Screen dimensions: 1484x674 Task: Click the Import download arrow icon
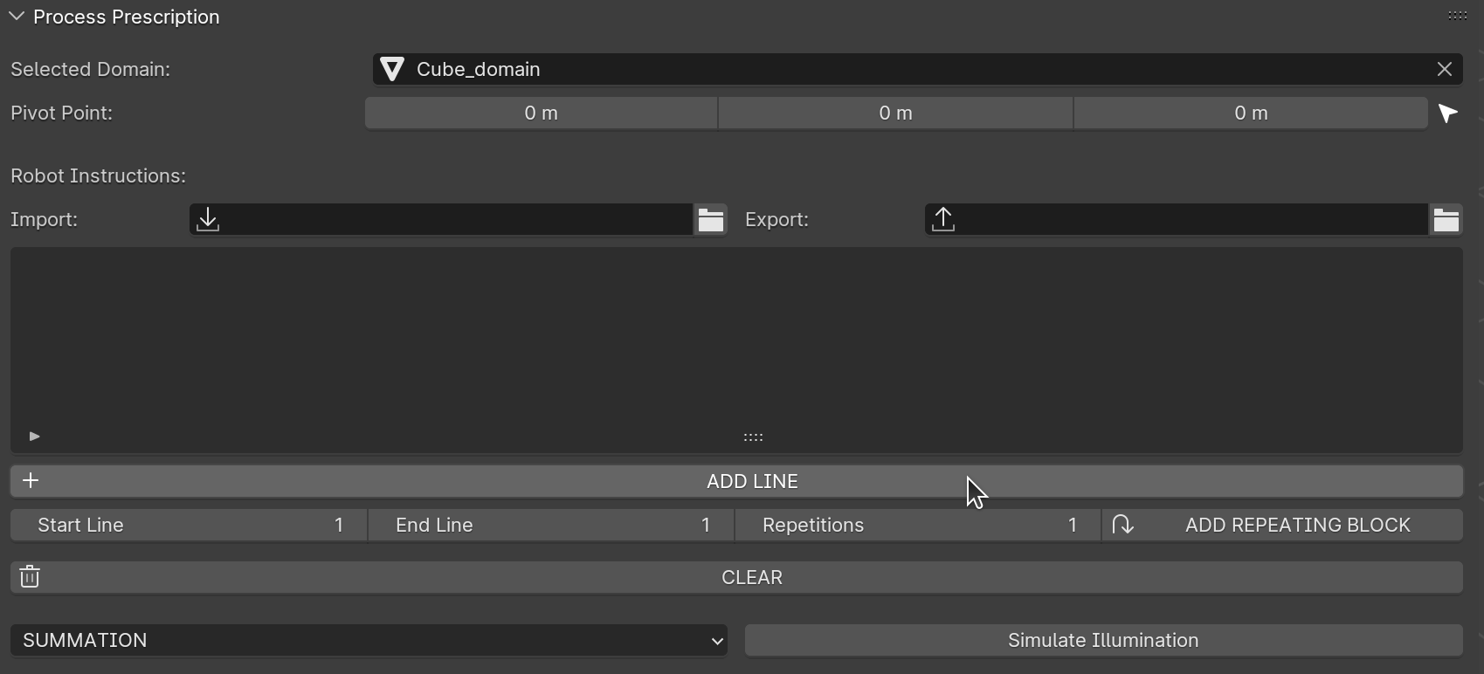point(208,220)
